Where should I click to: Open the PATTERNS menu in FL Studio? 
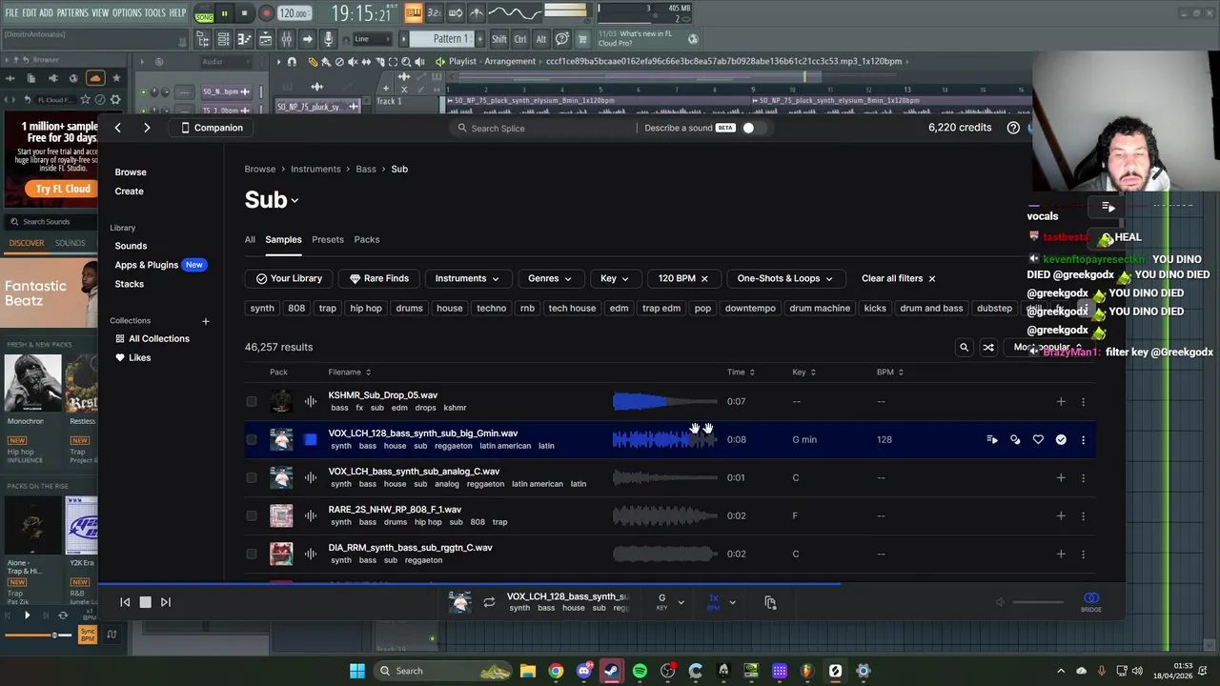tap(72, 12)
